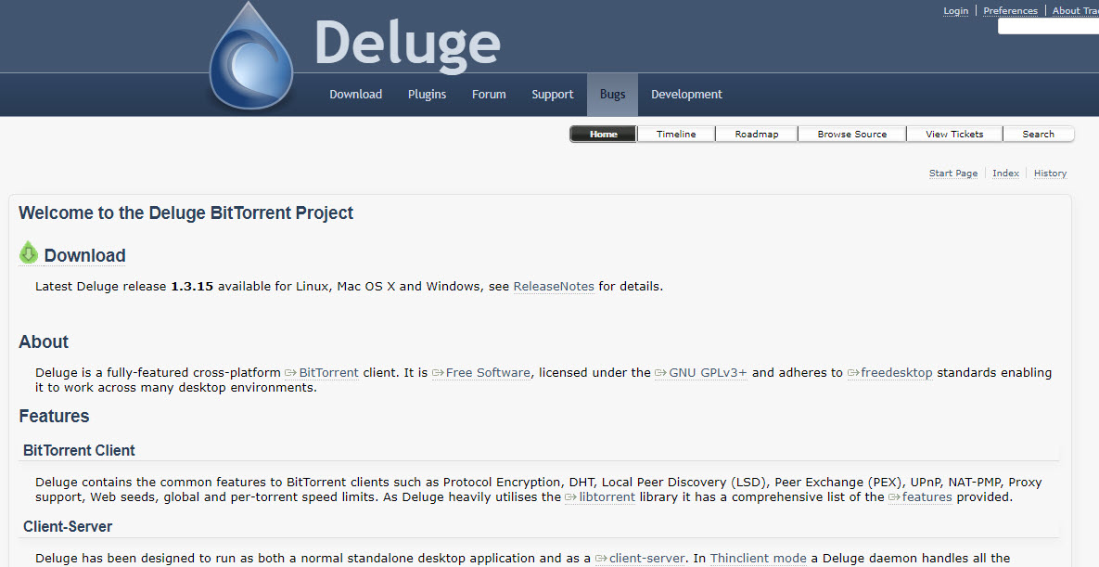Image resolution: width=1099 pixels, height=567 pixels.
Task: Open the Support menu item
Action: click(x=553, y=94)
